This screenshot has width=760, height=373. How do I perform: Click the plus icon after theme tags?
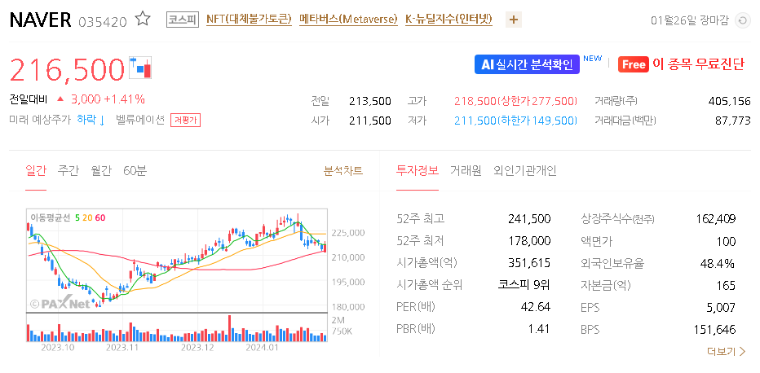pos(514,20)
